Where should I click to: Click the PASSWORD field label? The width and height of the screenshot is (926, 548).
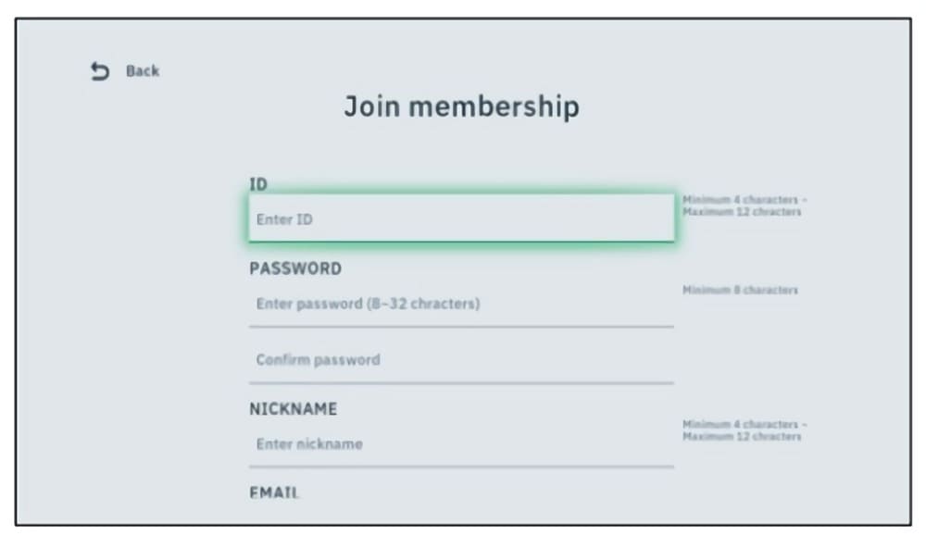(295, 268)
